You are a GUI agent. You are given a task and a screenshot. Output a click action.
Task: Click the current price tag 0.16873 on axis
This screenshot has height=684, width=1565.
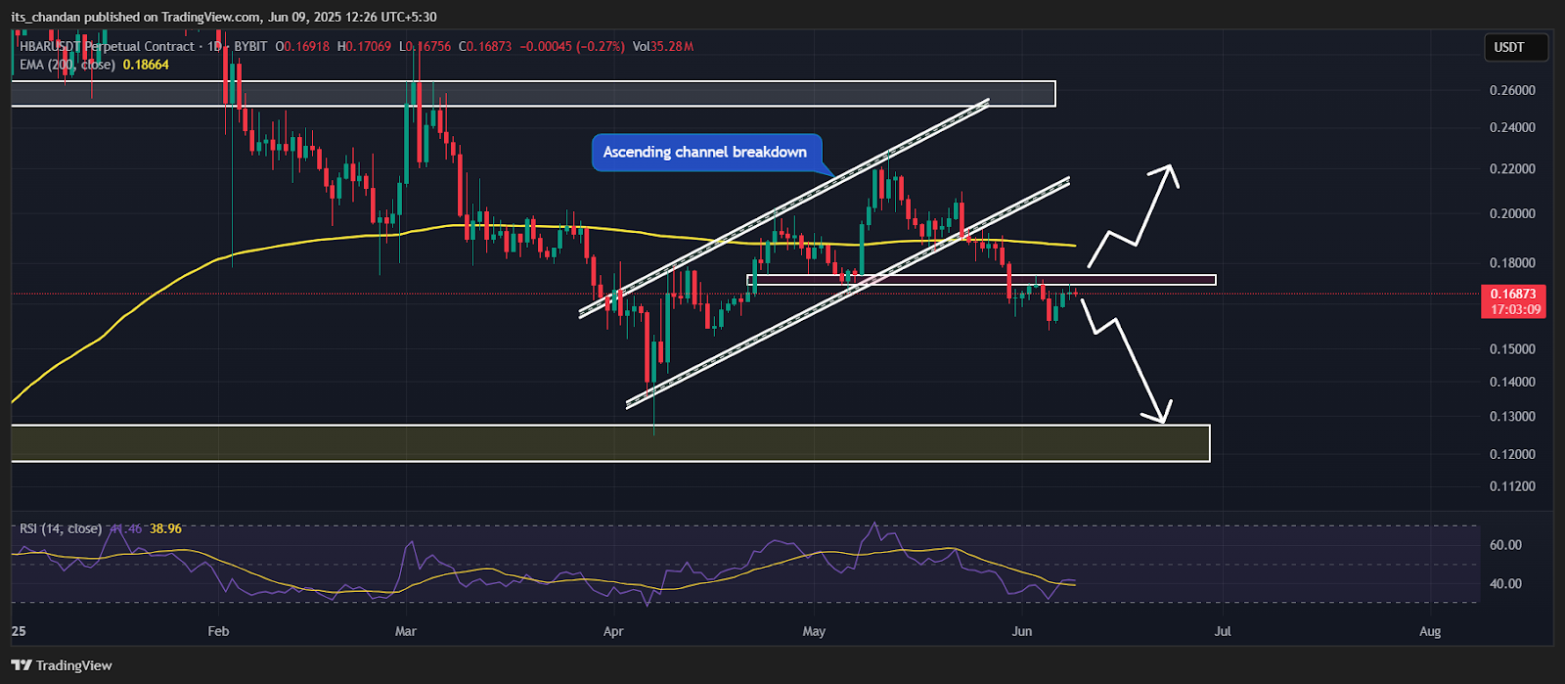[x=1512, y=294]
